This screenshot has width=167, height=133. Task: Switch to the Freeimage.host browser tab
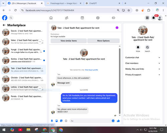[64, 3]
